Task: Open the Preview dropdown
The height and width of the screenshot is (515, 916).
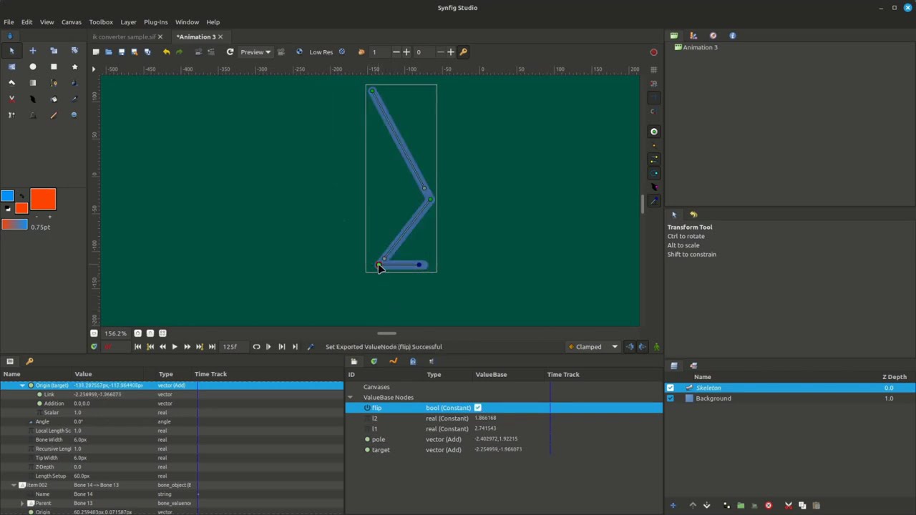Action: click(x=255, y=51)
